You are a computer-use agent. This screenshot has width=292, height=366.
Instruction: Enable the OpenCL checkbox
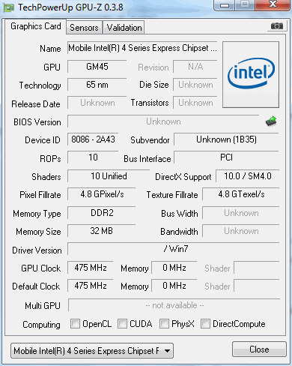75,323
